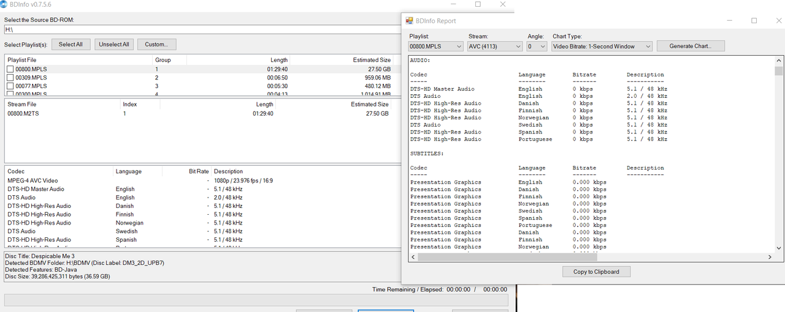This screenshot has height=312, width=785.
Task: Click the Language column header in stream list
Action: pyautogui.click(x=128, y=171)
